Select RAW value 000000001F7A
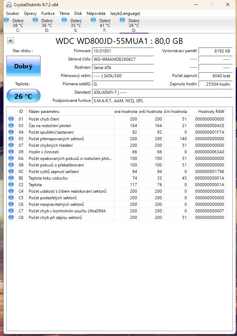The image size is (237, 336). [x=210, y=132]
